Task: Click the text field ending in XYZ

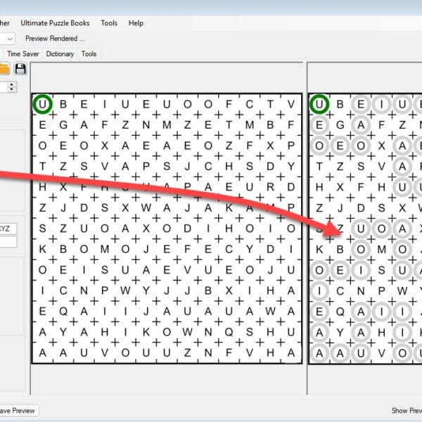Action: 6,229
